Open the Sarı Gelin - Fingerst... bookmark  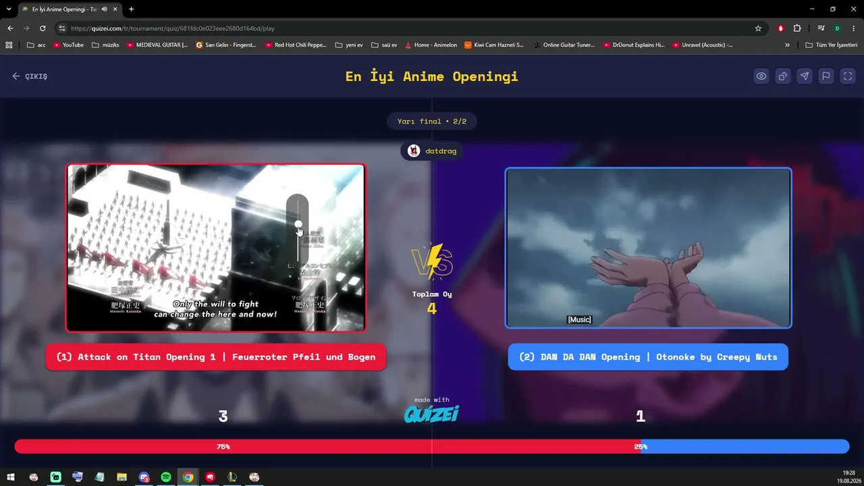pos(226,45)
